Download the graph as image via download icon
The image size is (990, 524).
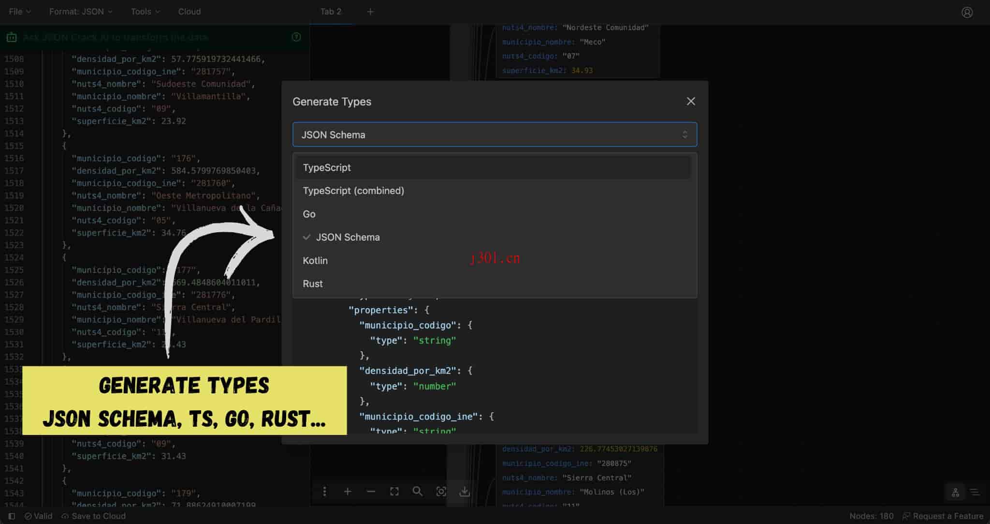point(464,492)
